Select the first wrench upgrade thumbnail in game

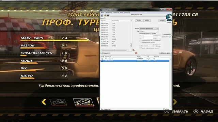58,102
